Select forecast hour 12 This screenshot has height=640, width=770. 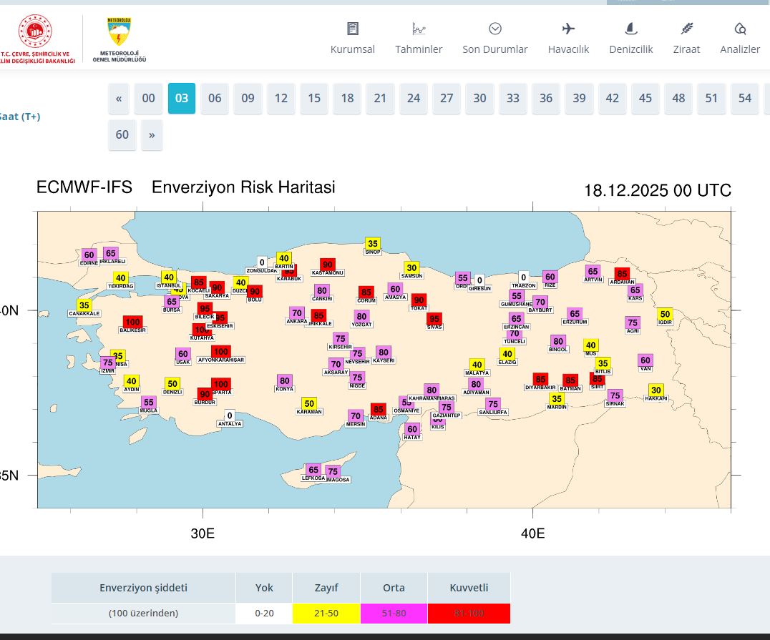pyautogui.click(x=281, y=99)
